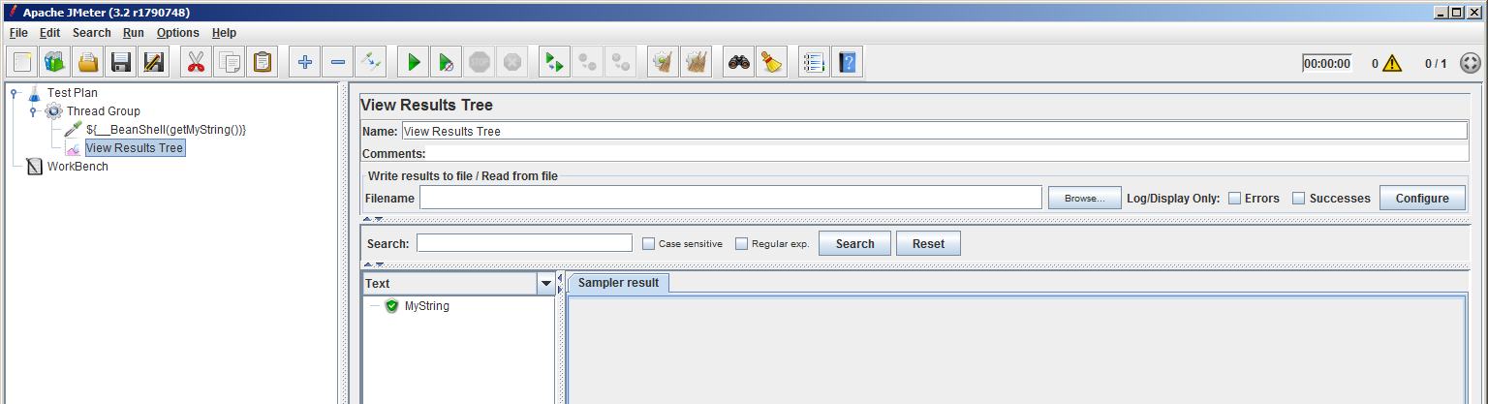This screenshot has width=1488, height=404.
Task: Collapse the Test Plan tree node
Action: click(14, 93)
